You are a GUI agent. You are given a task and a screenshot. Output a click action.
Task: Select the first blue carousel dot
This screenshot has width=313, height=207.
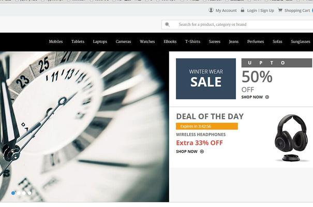13,193
